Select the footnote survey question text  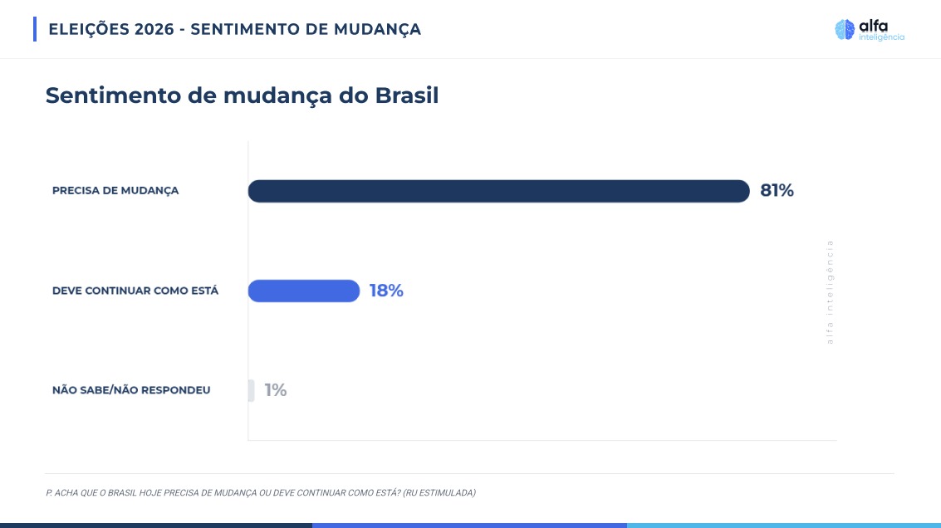[x=261, y=493]
